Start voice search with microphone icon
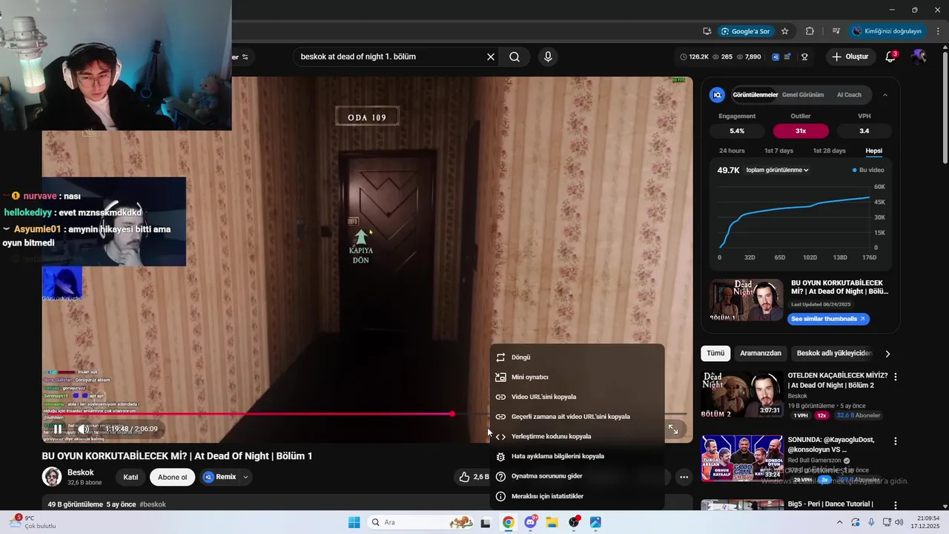The height and width of the screenshot is (534, 949). (x=548, y=56)
